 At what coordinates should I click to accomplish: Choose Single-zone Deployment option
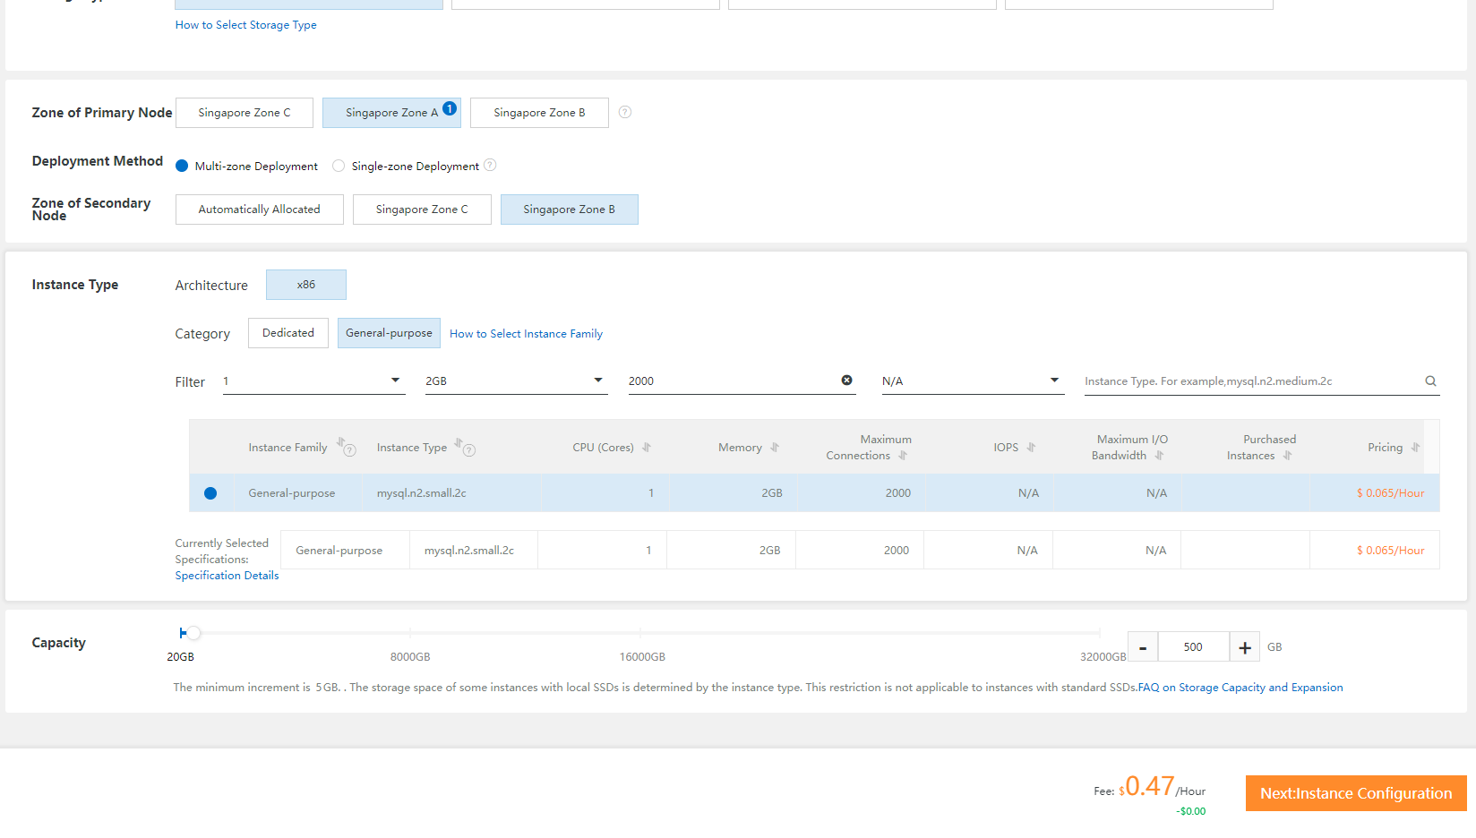pos(339,166)
